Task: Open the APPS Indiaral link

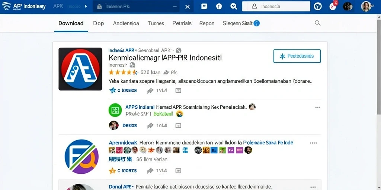Action: coord(140,107)
